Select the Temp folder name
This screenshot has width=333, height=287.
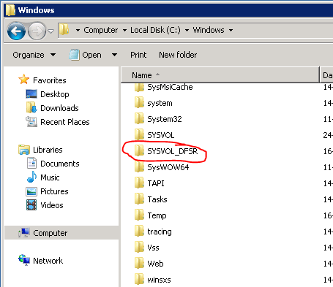click(x=157, y=215)
